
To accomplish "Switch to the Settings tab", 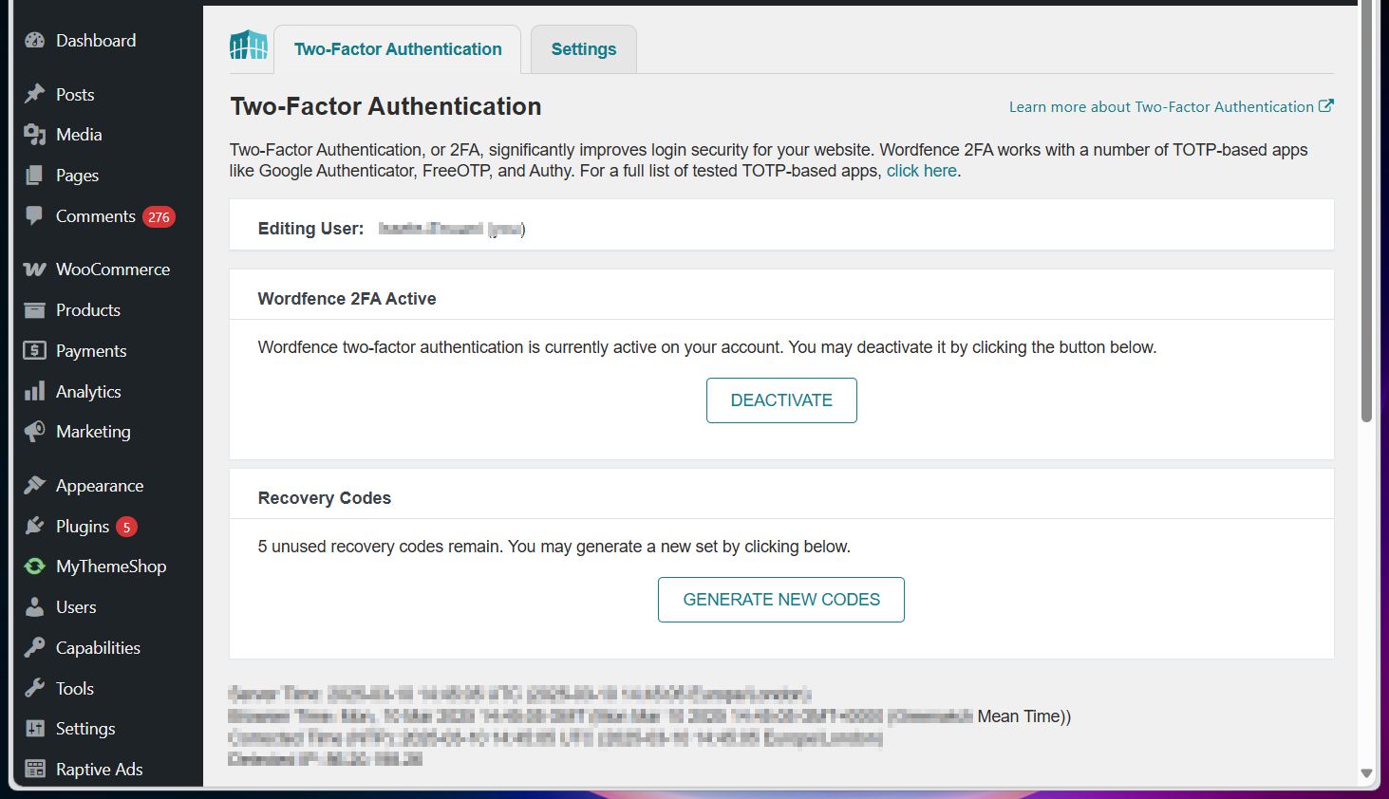I will point(583,48).
